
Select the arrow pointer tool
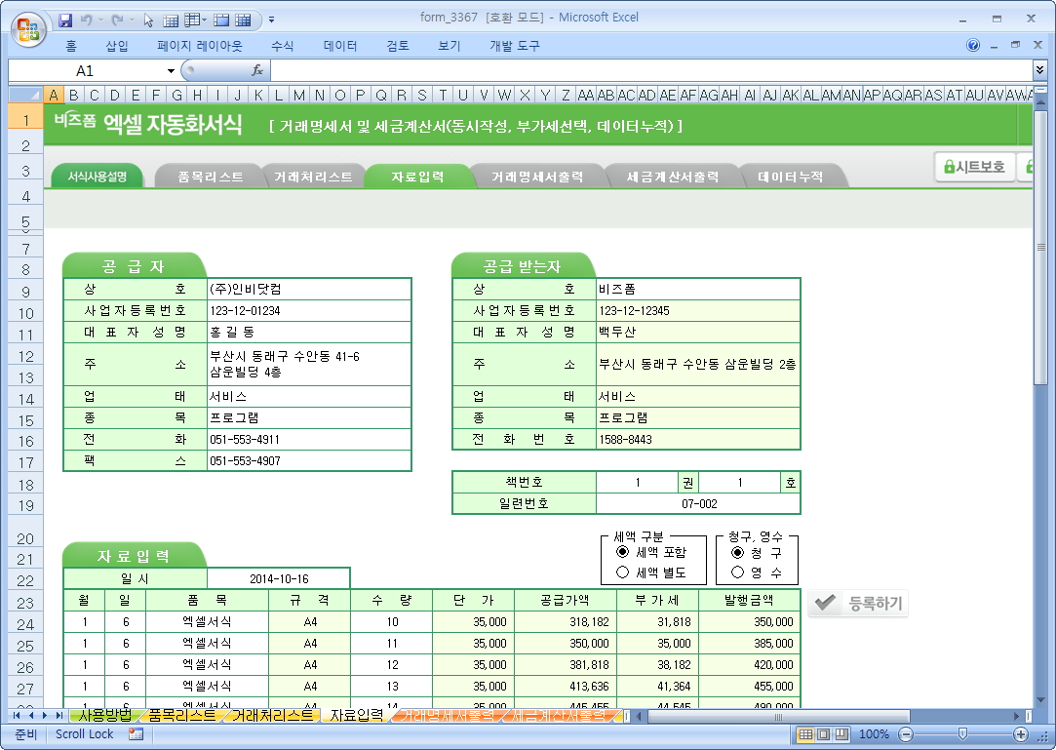149,20
